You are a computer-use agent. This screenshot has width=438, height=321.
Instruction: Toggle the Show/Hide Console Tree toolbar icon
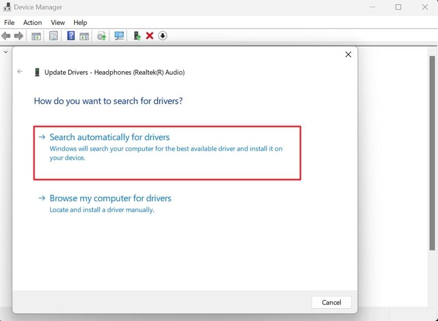click(x=36, y=36)
